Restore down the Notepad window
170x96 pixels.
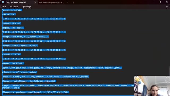click(x=160, y=2)
